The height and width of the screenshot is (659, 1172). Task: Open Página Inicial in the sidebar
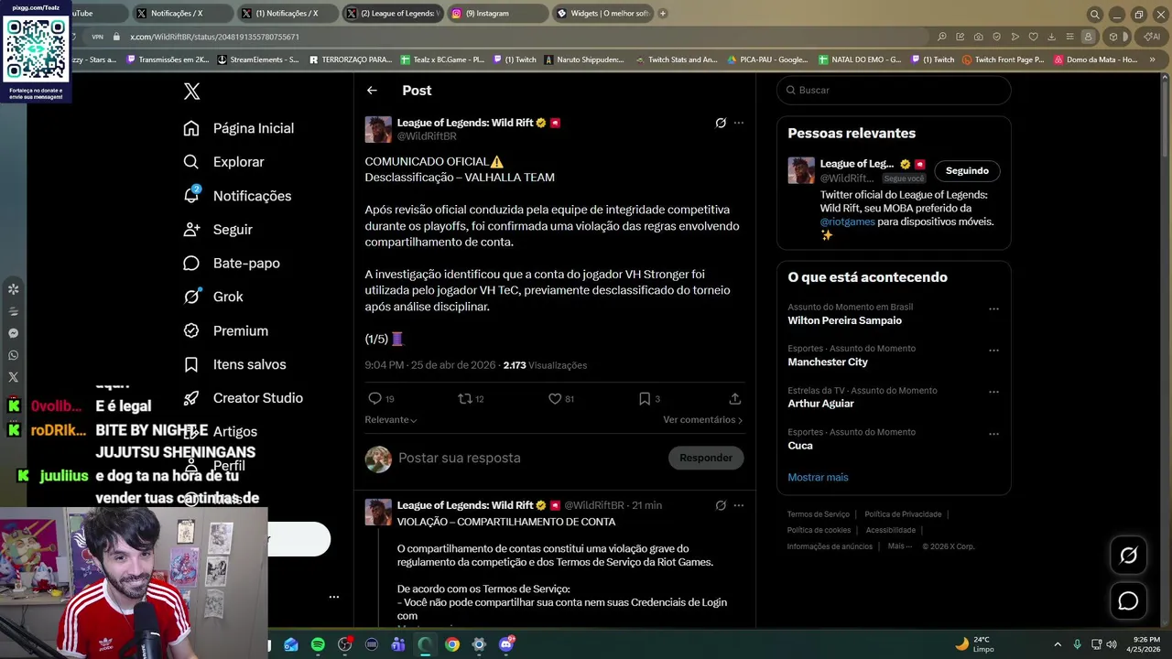click(x=238, y=128)
